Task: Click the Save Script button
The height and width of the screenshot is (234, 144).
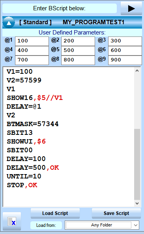Action: coord(116,213)
